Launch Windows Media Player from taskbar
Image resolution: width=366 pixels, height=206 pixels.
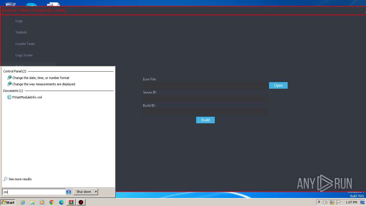pos(42,202)
